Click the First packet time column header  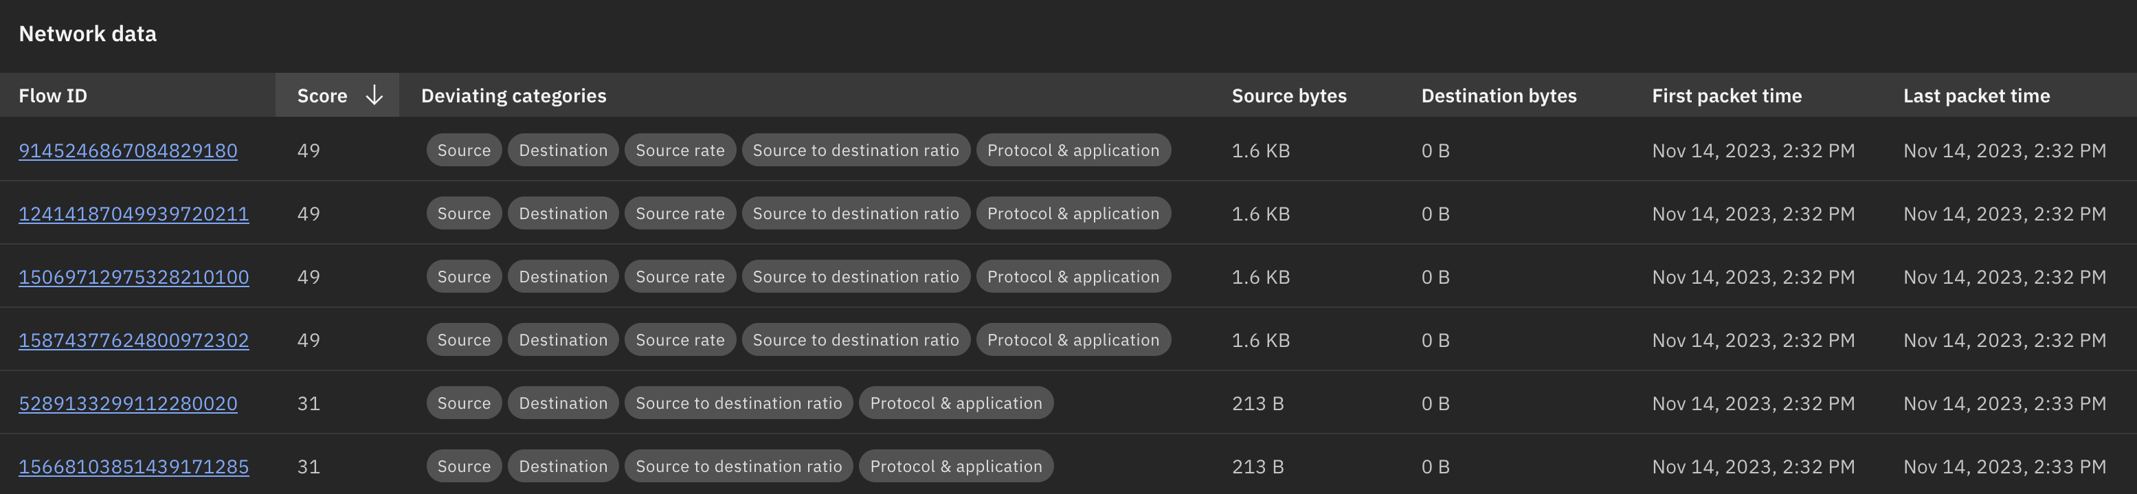[x=1726, y=96]
